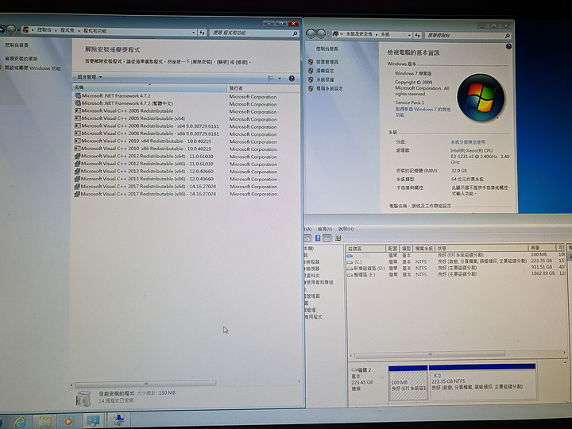Viewport: 572px width, 429px height.
Task: Click the 容量 column header
Action: coord(541,248)
